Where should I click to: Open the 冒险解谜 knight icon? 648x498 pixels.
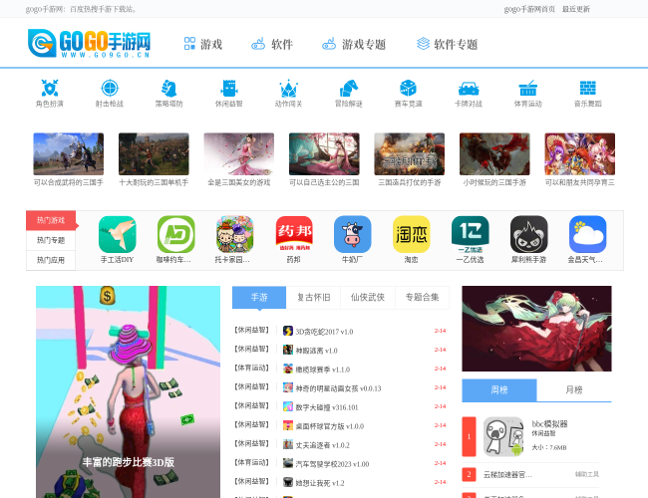[x=348, y=88]
